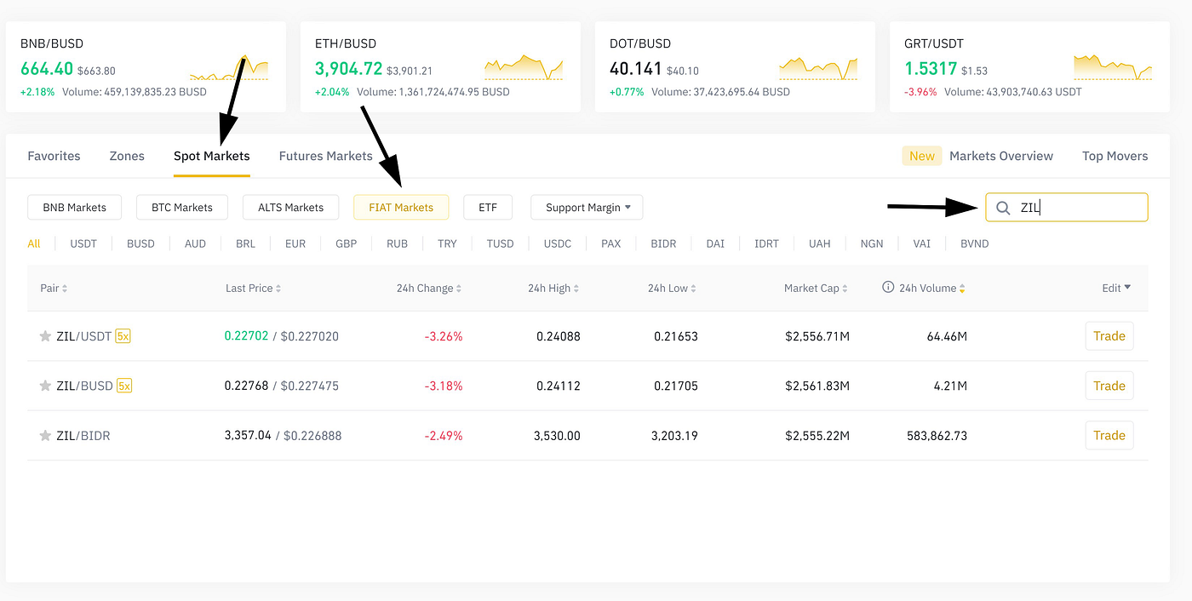Filter by USDC quote currency

558,243
